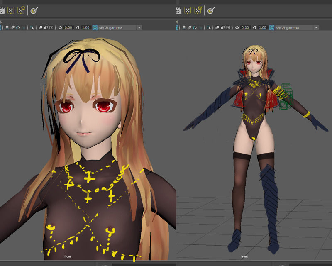Click the gamma icon in left viewport

point(78,27)
